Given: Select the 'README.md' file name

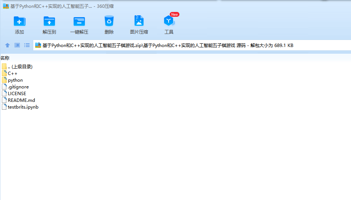Looking at the screenshot, I should click(x=21, y=100).
